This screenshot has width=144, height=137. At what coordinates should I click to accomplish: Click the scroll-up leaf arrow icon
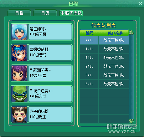click(131, 33)
